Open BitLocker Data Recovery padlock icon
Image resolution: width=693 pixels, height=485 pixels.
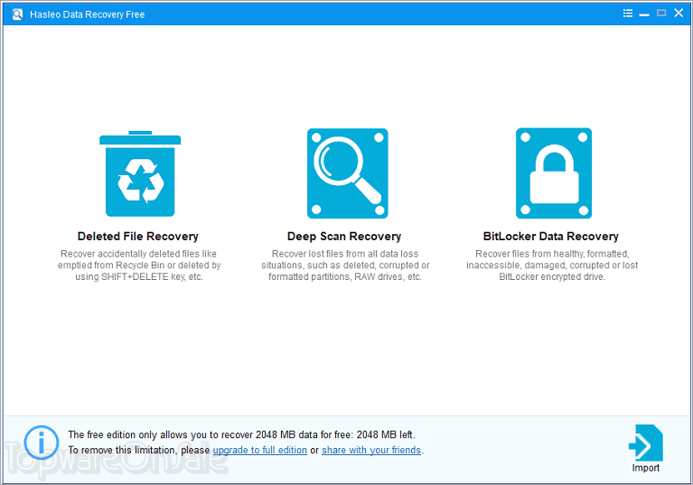pyautogui.click(x=554, y=173)
